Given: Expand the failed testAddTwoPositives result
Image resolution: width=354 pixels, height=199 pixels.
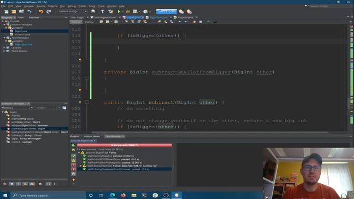Looking at the screenshot, I should pos(81,166).
